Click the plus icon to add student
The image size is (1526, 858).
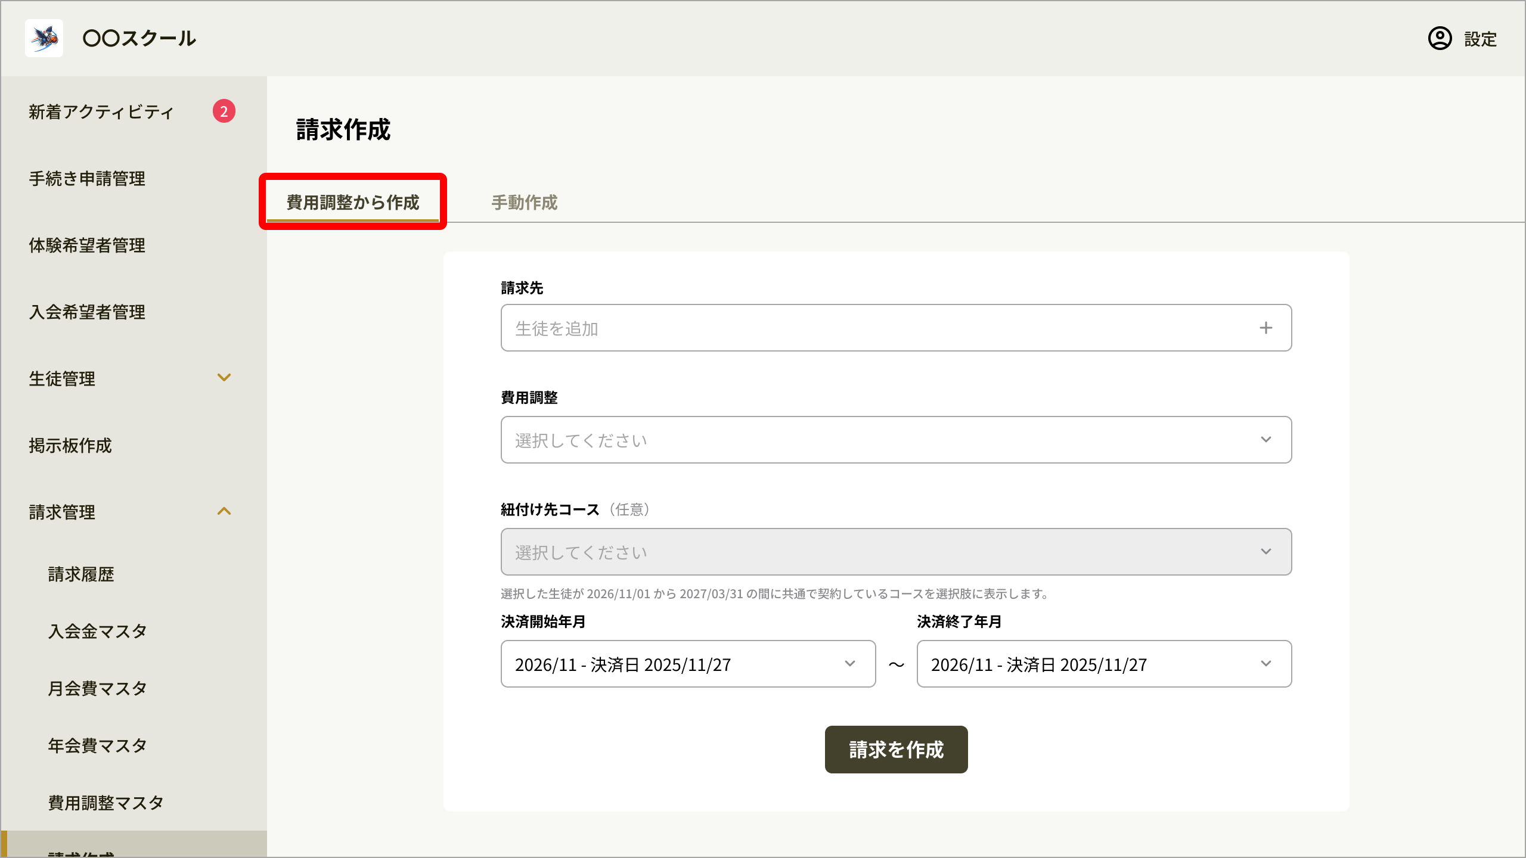point(1266,328)
